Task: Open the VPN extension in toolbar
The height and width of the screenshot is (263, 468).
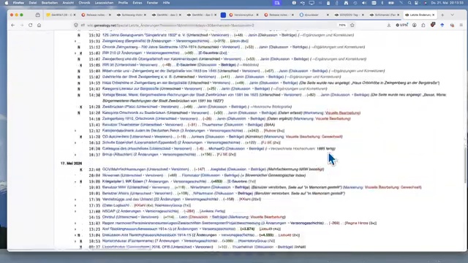Action: 401,26
